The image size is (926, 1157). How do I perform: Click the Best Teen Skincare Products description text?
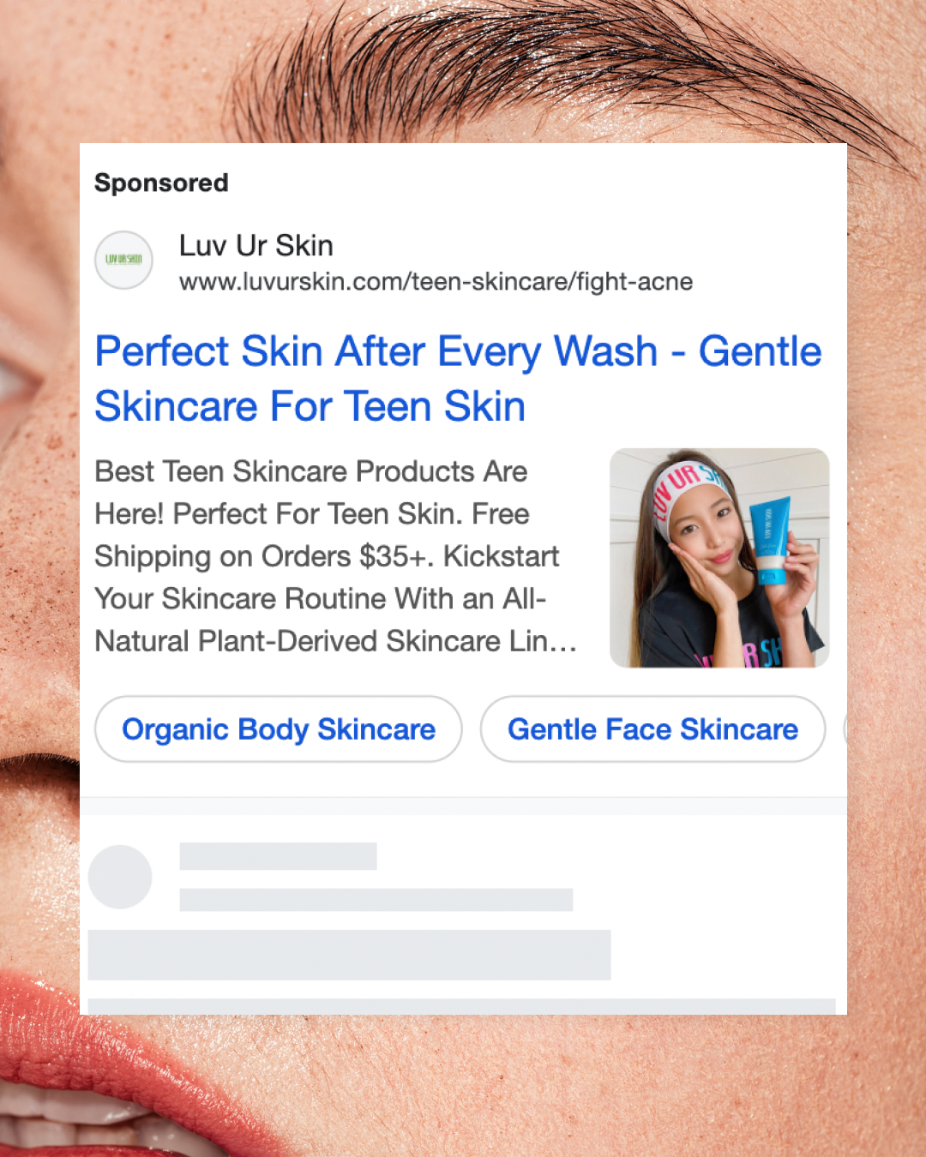point(335,556)
